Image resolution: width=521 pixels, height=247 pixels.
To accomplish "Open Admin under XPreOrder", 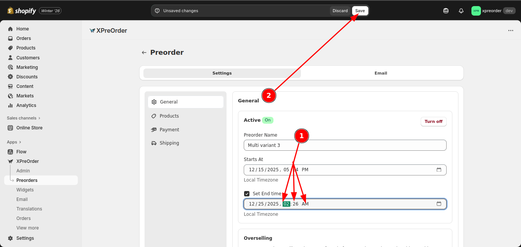I will (23, 171).
